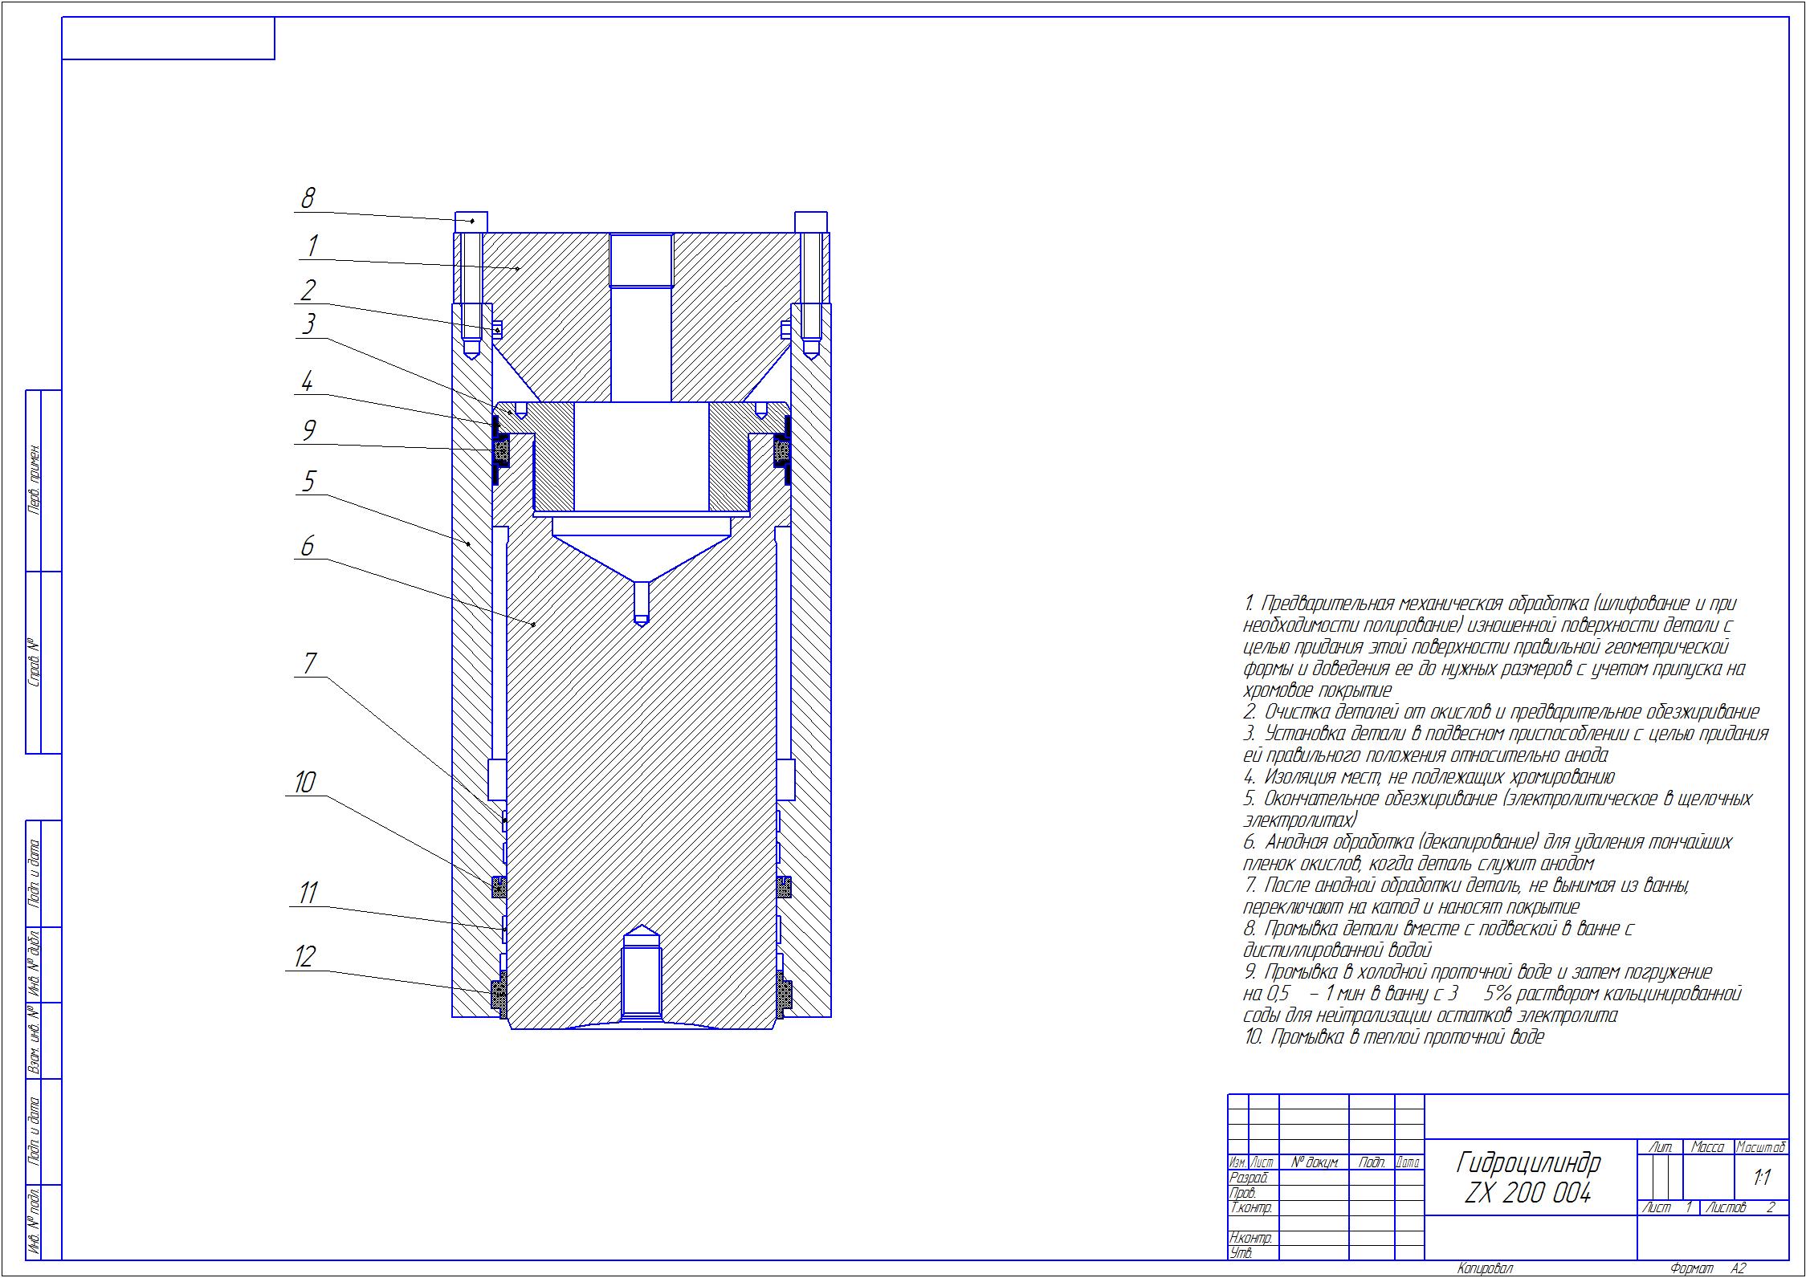Select technical note 4 about Изоляция мест
1806x1278 pixels.
1429,776
